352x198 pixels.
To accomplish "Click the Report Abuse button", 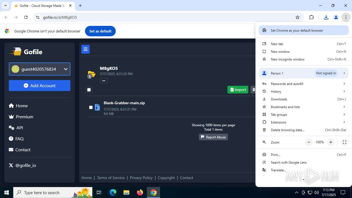I will (213, 137).
